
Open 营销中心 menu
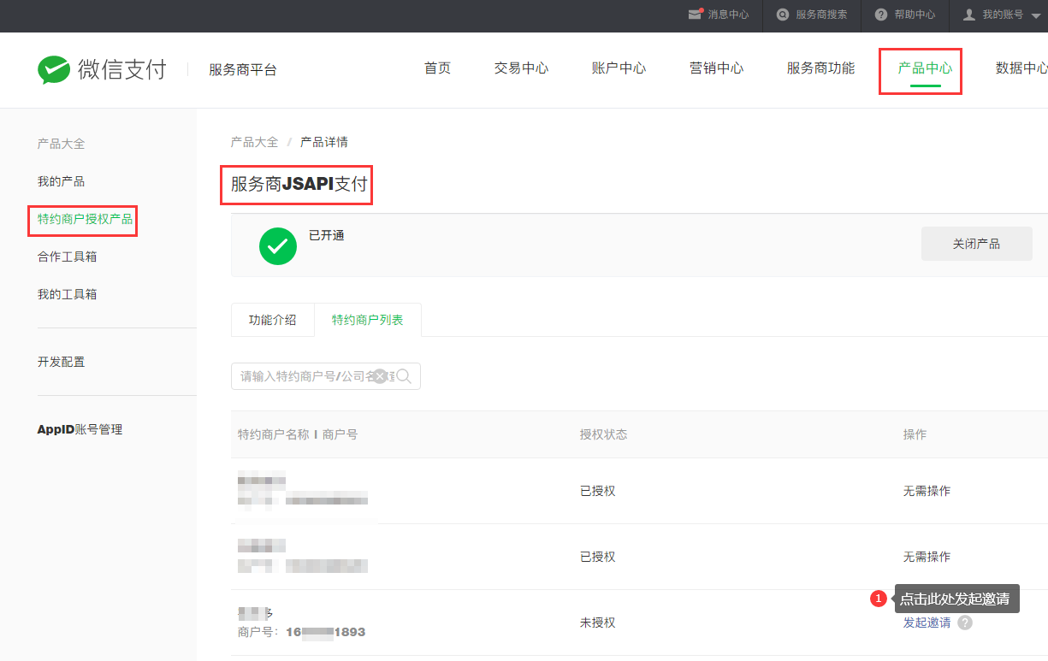pyautogui.click(x=716, y=68)
